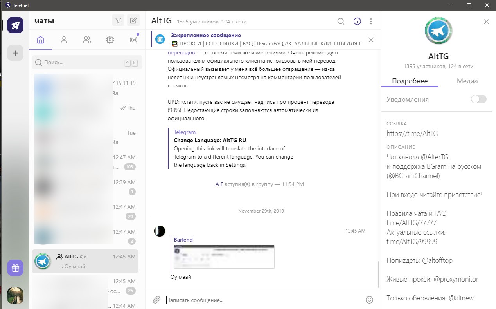The height and width of the screenshot is (309, 496).
Task: Open chat with 25 unread badge
Action: (85, 286)
